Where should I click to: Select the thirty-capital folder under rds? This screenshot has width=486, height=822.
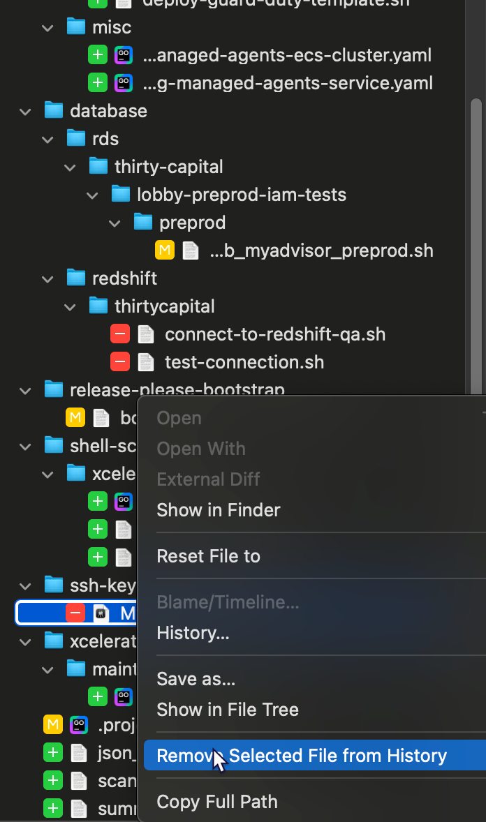coord(169,167)
